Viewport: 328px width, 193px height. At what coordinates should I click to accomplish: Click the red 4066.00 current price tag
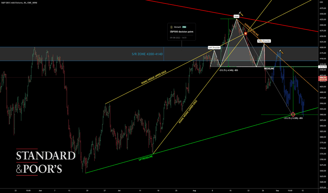coord(323,78)
